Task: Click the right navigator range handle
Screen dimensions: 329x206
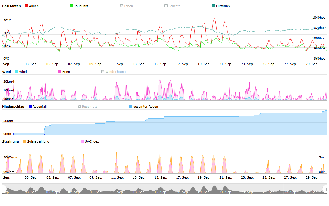Action: (x=325, y=189)
